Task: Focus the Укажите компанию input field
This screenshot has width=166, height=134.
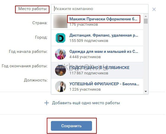Action: 100,9
